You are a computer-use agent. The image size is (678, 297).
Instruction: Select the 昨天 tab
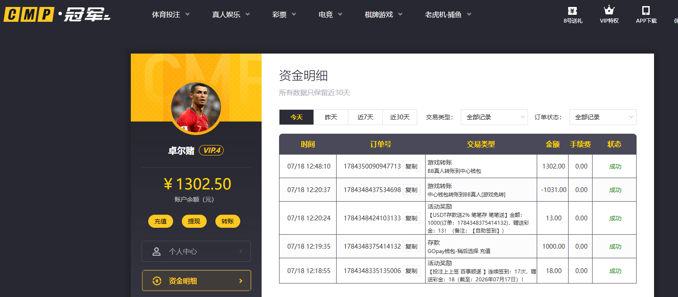331,117
